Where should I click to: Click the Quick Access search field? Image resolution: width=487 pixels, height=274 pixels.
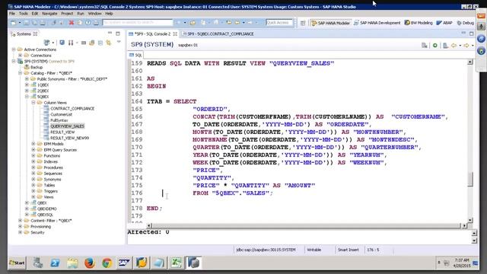click(x=279, y=23)
